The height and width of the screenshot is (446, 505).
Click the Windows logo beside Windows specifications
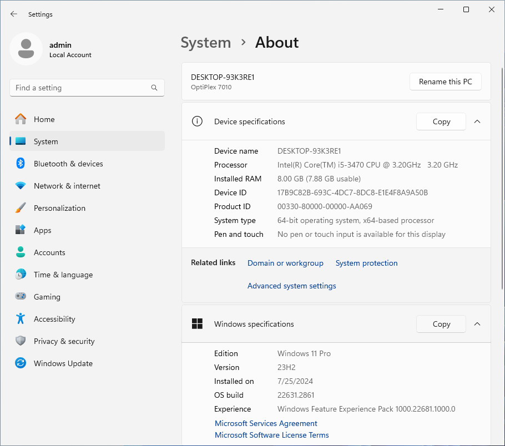pos(197,323)
